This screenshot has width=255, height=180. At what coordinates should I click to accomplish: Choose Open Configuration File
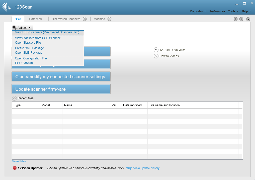(x=31, y=58)
